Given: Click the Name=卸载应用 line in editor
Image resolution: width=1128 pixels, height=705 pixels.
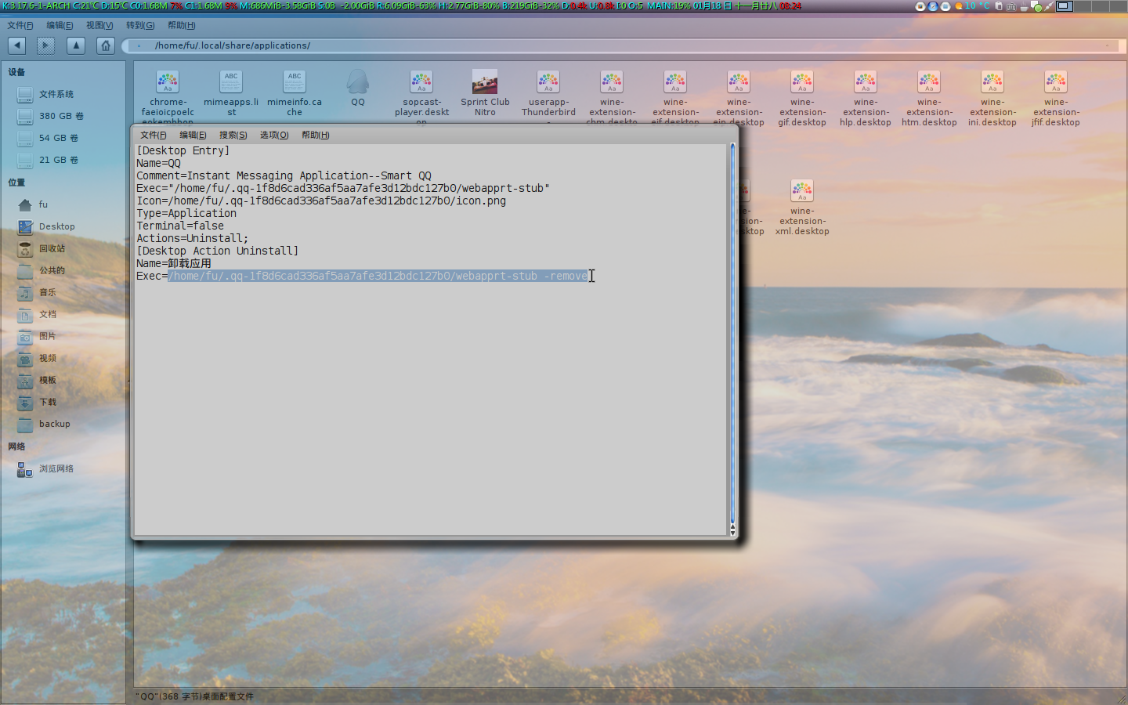Looking at the screenshot, I should (174, 263).
